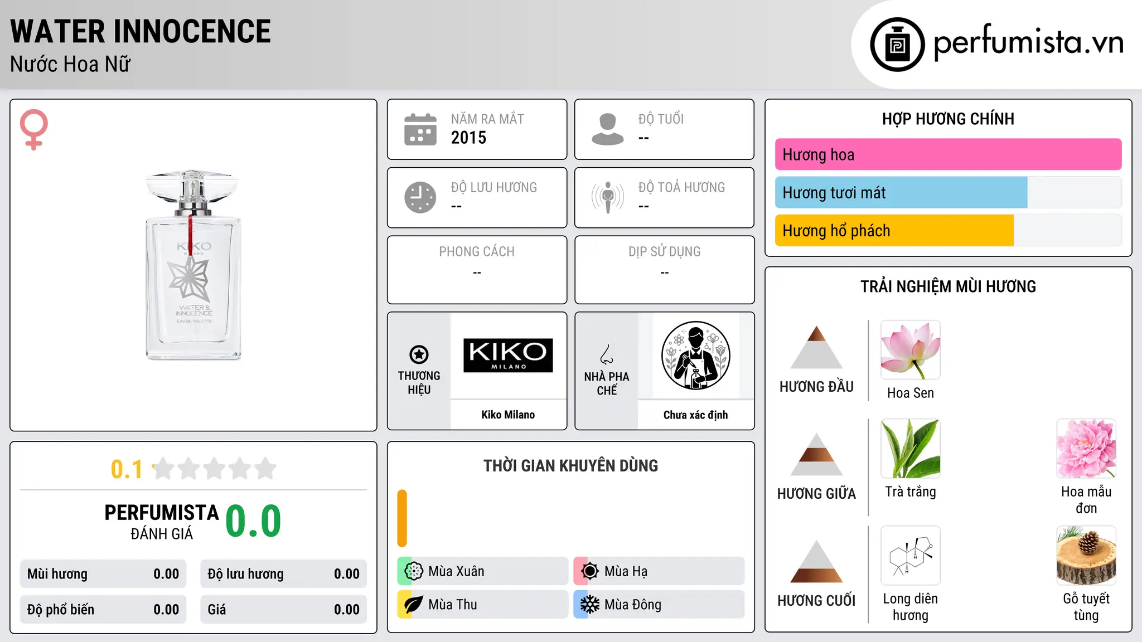Select the Mùa Hạ season row
1142x642 pixels.
pos(659,571)
